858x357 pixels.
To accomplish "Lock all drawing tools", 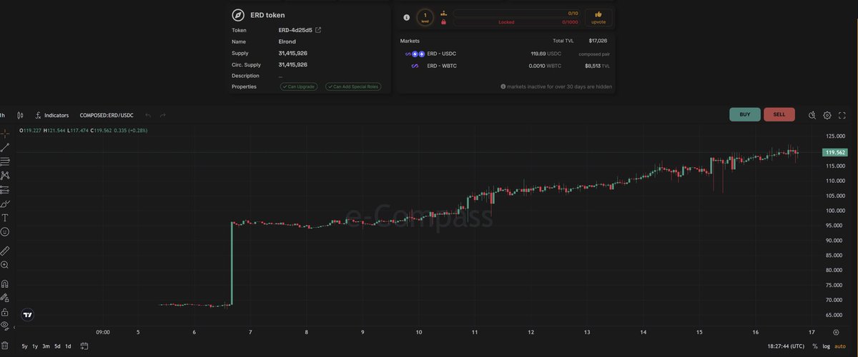I will click(4, 312).
